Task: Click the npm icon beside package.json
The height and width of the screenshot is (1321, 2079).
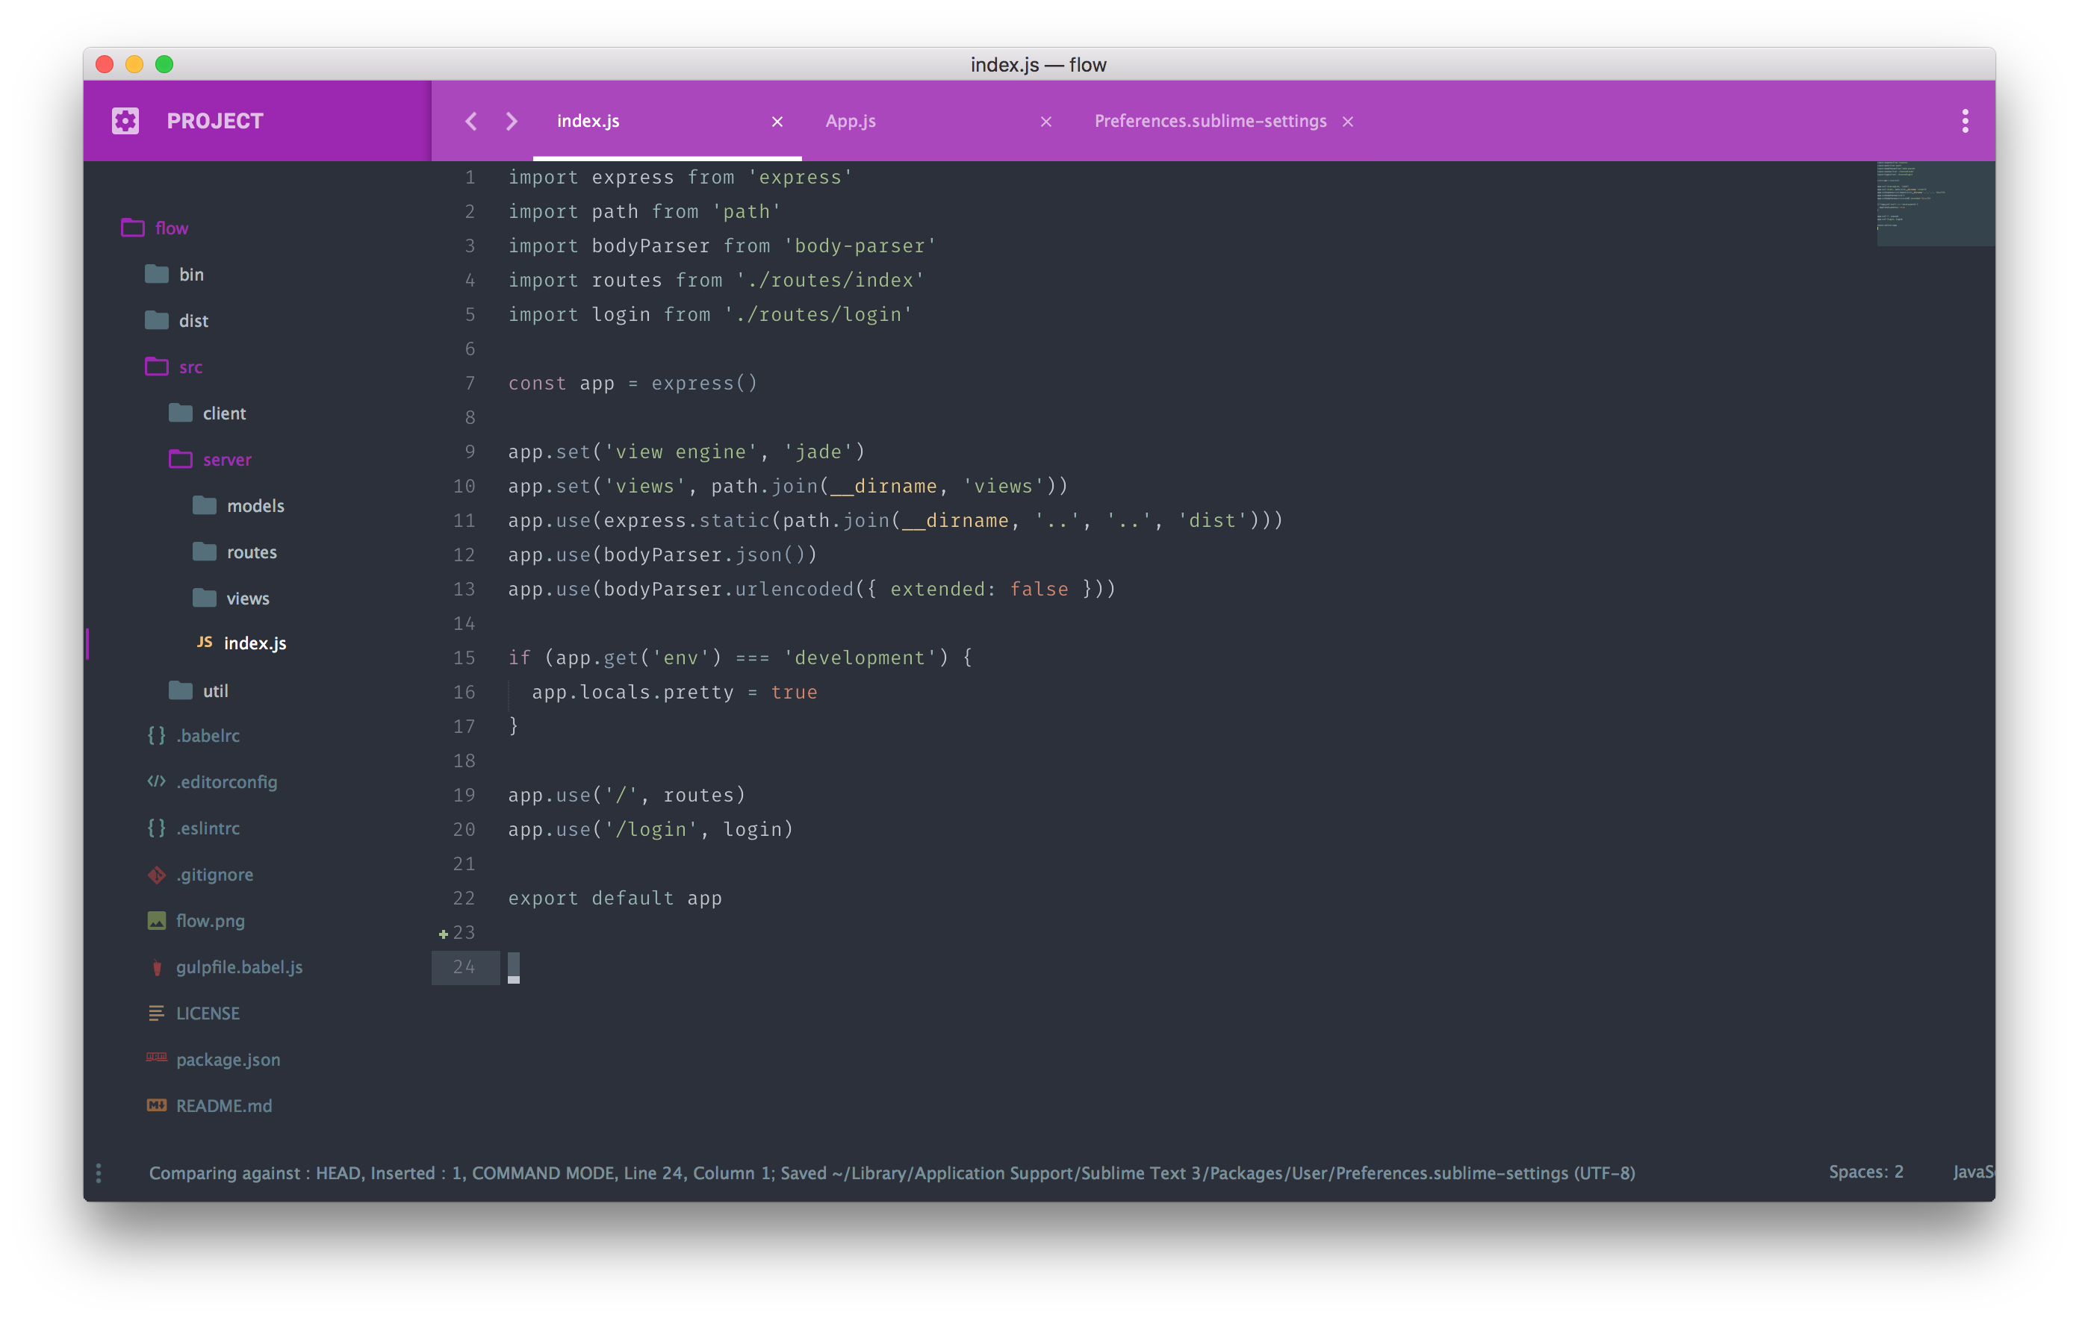Action: tap(156, 1056)
